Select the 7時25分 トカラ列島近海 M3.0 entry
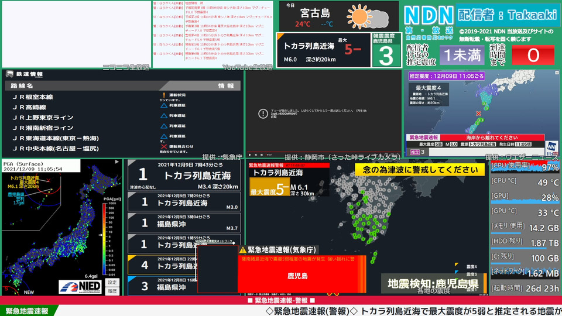562x316 pixels. tap(184, 202)
